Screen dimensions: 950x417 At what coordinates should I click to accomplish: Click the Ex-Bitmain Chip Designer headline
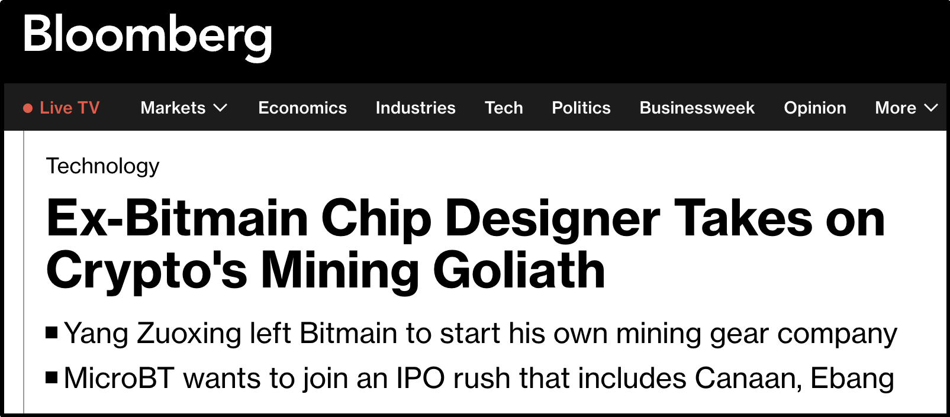[465, 244]
